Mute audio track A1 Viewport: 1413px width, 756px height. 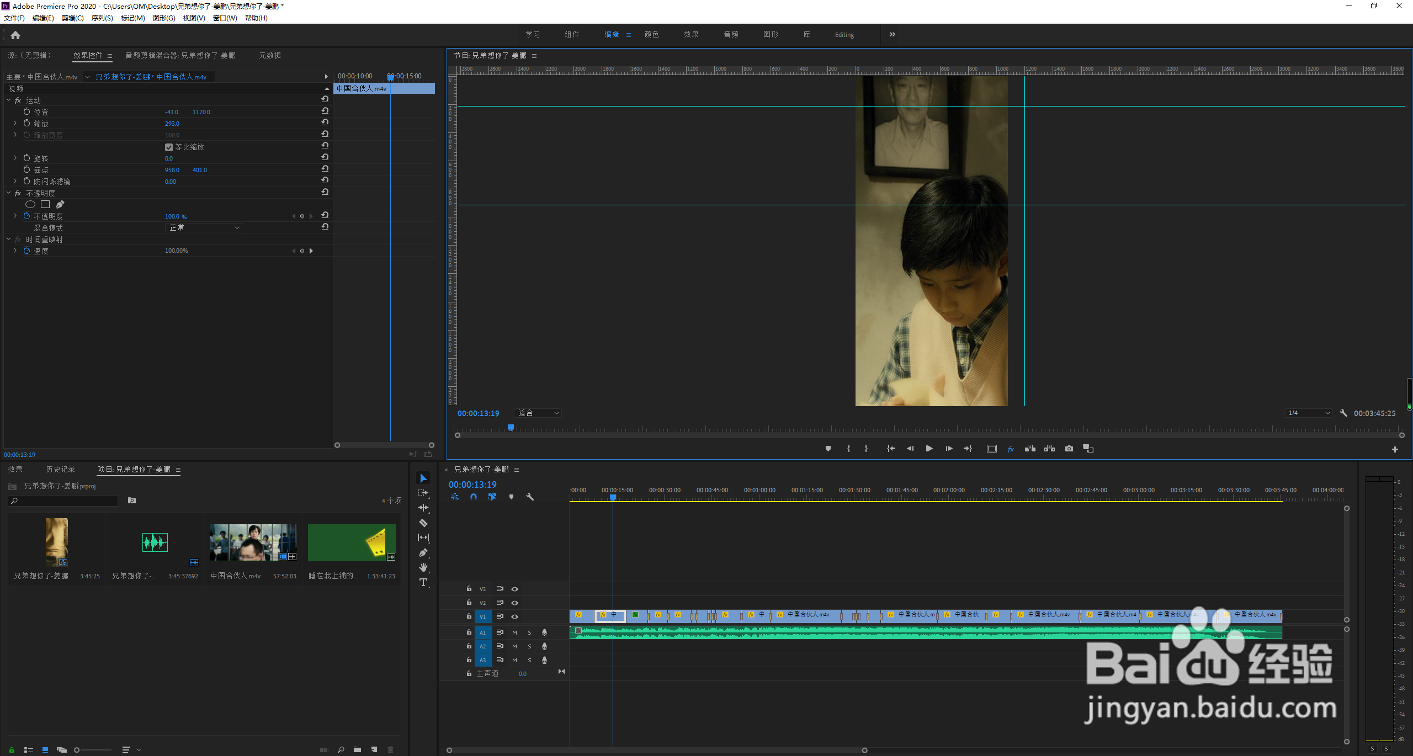(x=514, y=632)
